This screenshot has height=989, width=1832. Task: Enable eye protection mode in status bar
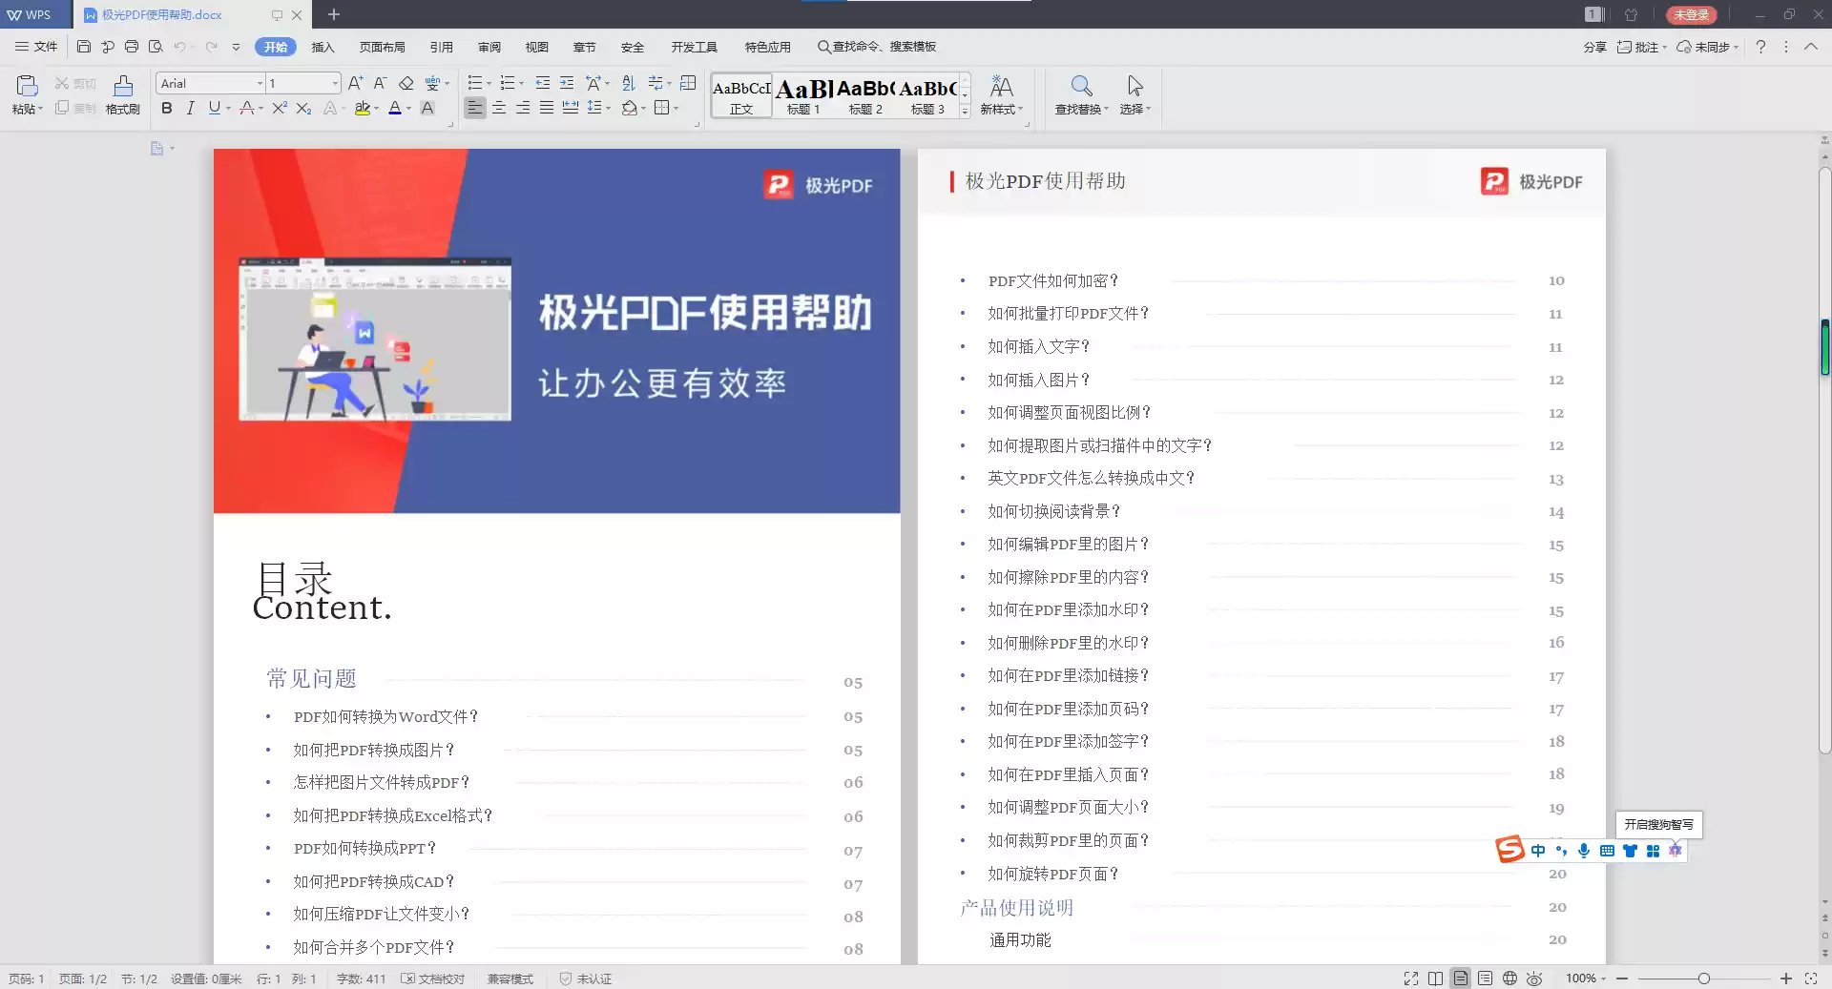1534,979
